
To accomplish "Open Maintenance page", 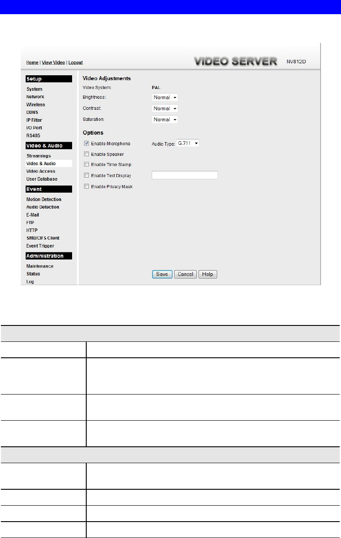I will 40,266.
